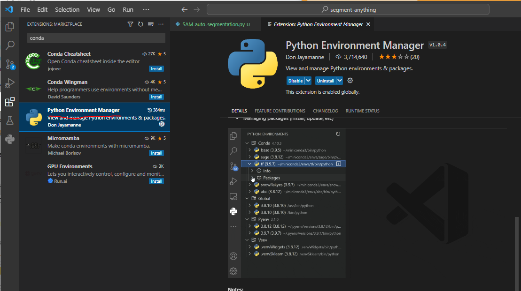521x291 pixels.
Task: Open the FEATURE CONTRIBUTIONS tab
Action: tap(280, 111)
